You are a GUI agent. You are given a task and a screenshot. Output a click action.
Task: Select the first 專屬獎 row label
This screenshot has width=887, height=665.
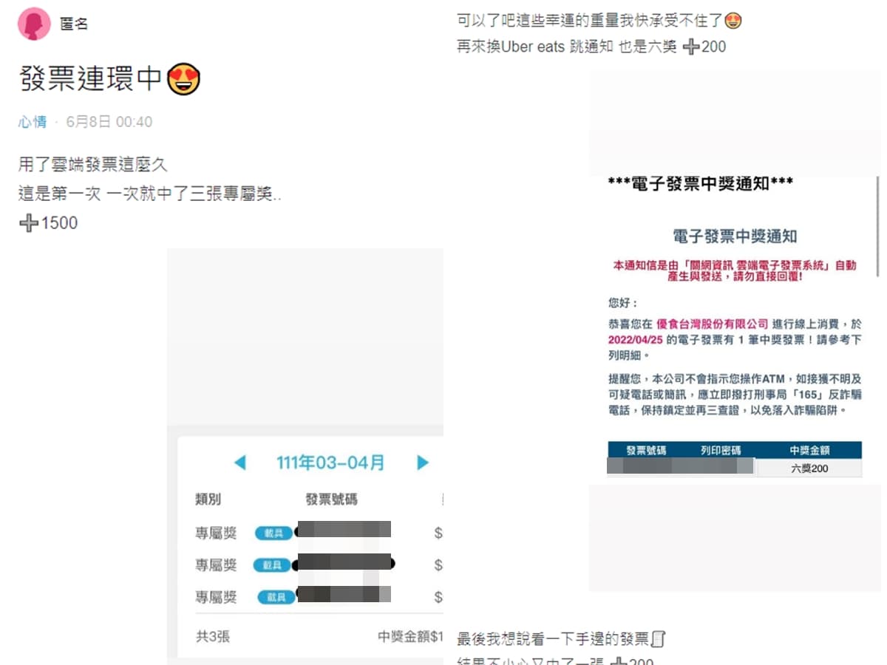pos(216,533)
